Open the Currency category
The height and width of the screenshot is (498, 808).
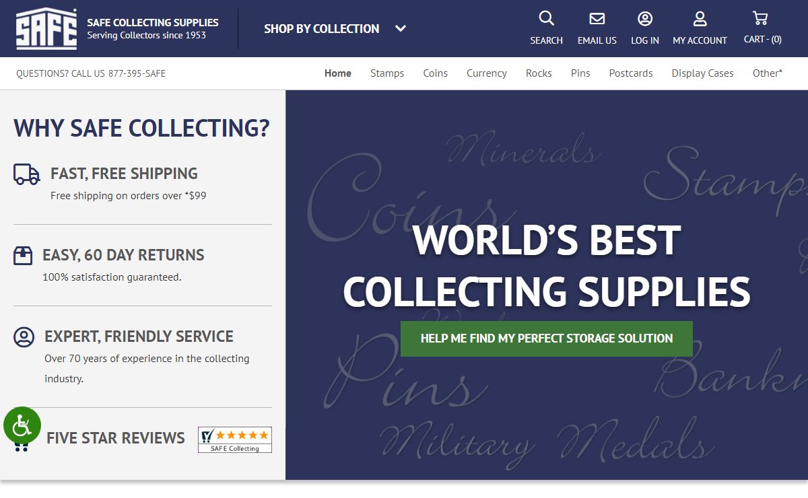(487, 73)
